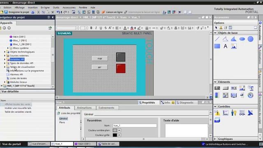Screen dimensions: 263x148
Task: Select the Symbolic I/O field element
Action: click(234, 88)
